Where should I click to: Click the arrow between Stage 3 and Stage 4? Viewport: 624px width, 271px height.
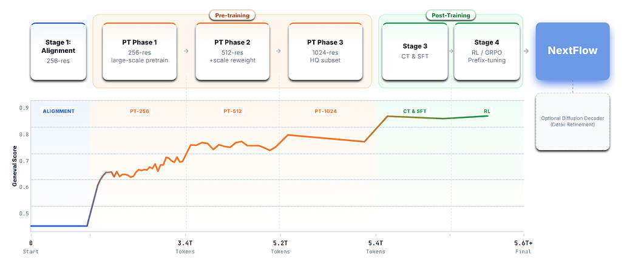(x=451, y=51)
